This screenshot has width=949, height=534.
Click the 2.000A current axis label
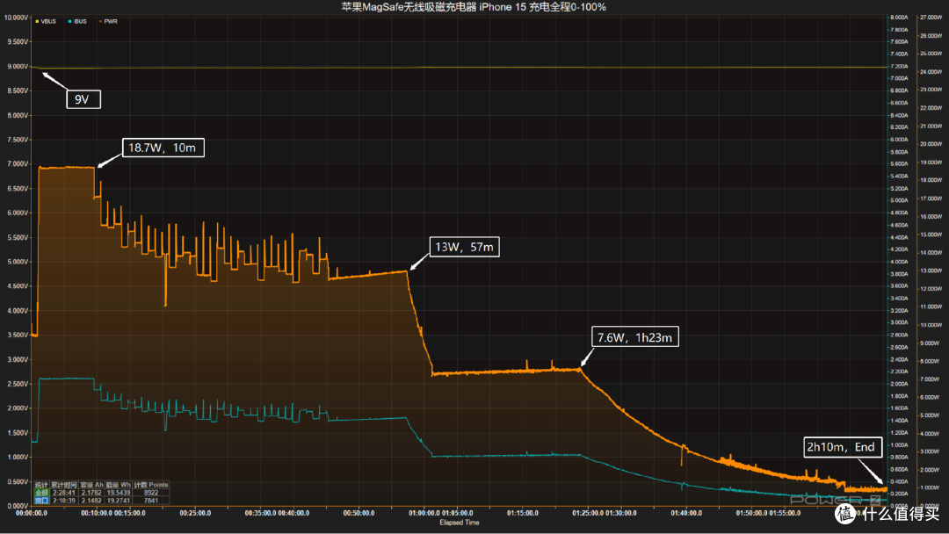point(899,384)
